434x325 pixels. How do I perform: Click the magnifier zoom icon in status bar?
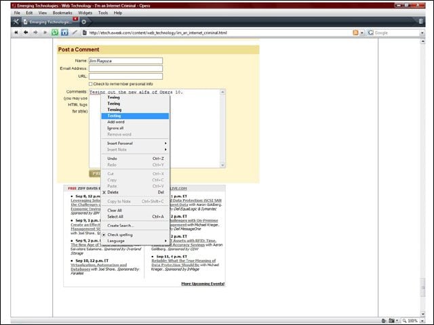(404, 321)
